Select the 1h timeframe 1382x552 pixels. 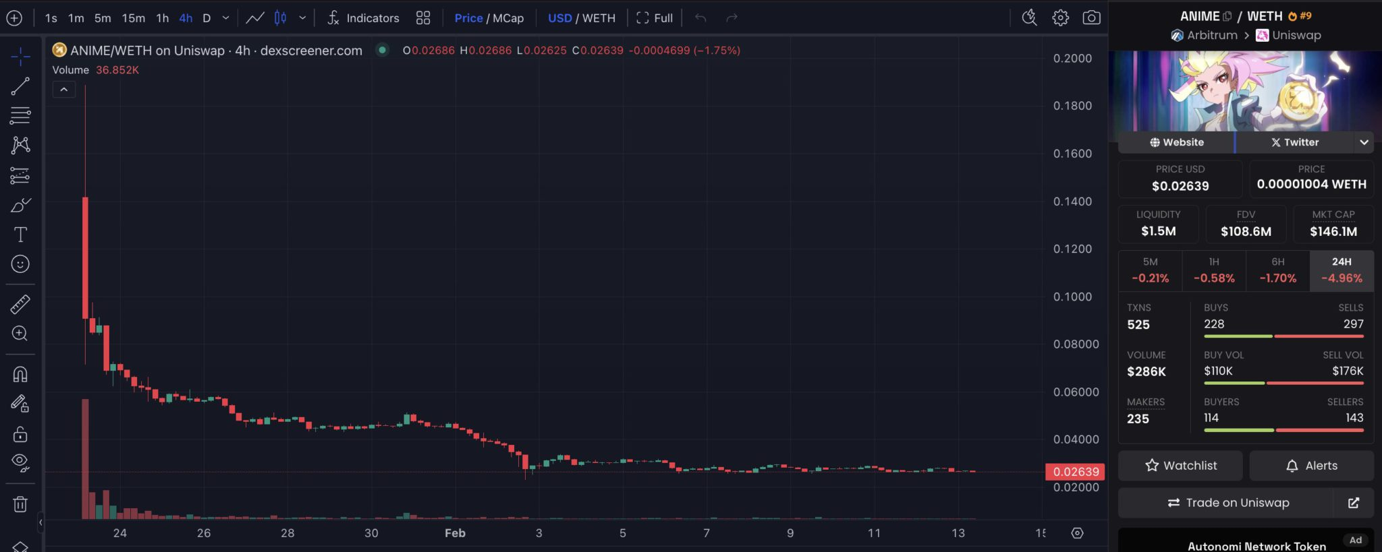(162, 18)
